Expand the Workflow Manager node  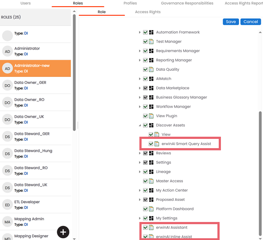coord(140,107)
